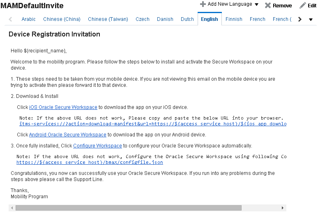This screenshot has height=213, width=318.
Task: Open the Czech language tab
Action: coord(143,19)
